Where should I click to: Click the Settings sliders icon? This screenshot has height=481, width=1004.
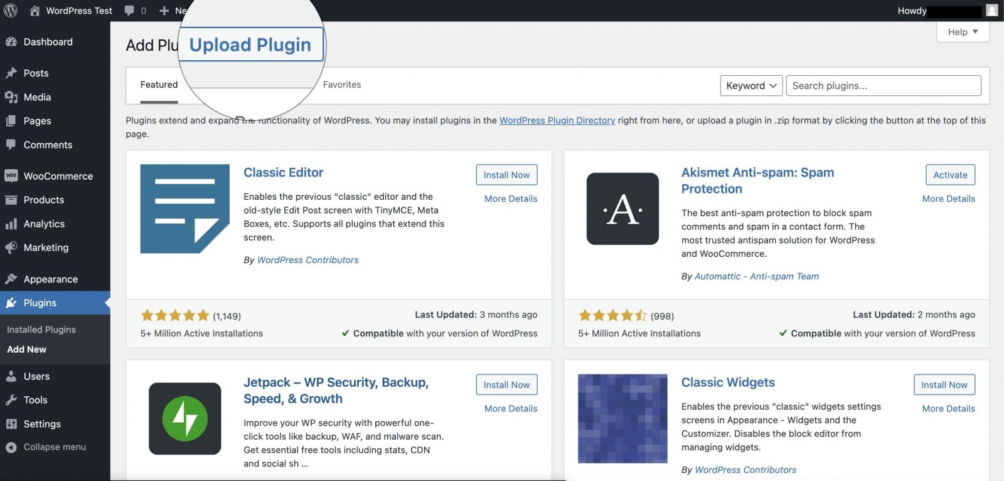11,424
